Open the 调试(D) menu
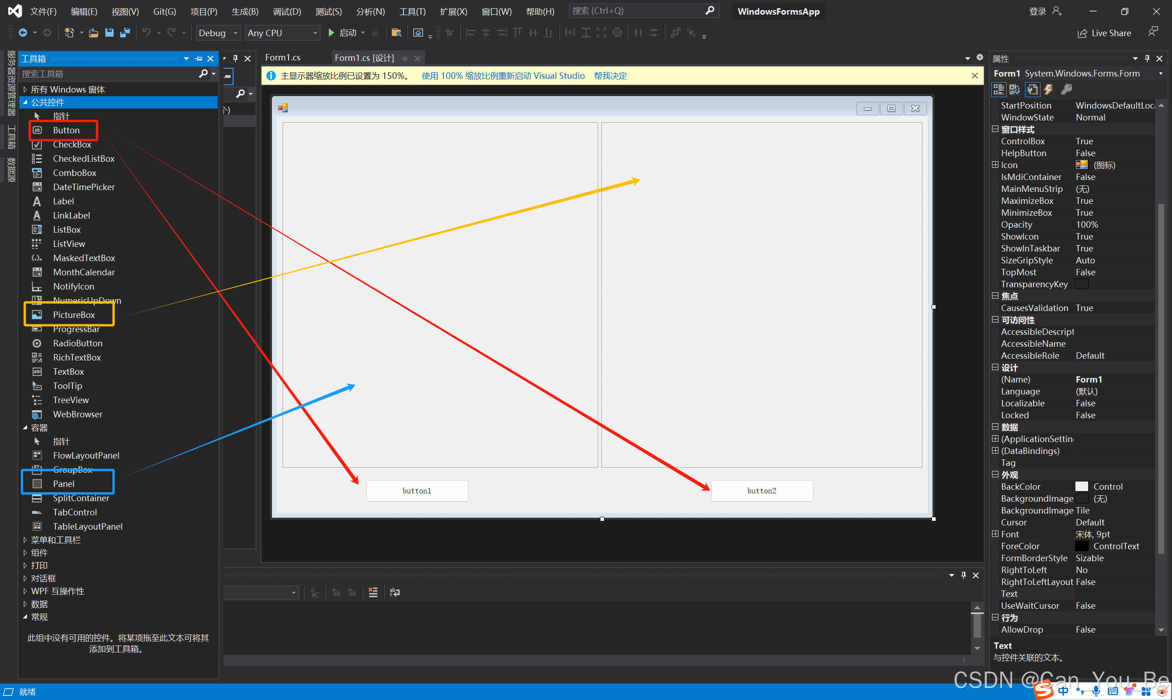Viewport: 1172px width, 700px height. pyautogui.click(x=286, y=11)
